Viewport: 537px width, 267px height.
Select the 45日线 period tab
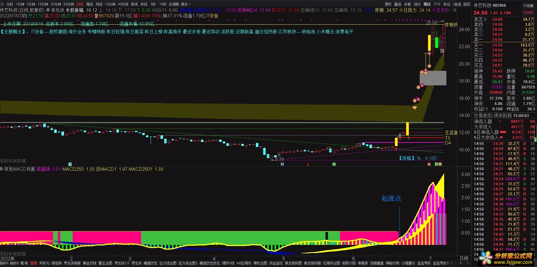pyautogui.click(x=123, y=4)
